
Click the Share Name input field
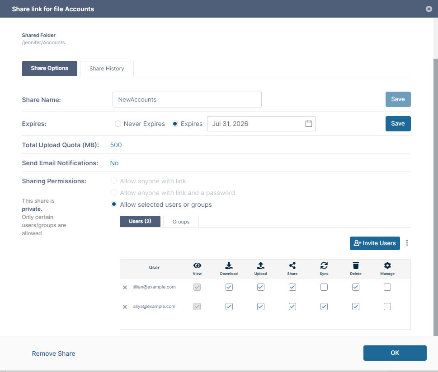pyautogui.click(x=187, y=100)
